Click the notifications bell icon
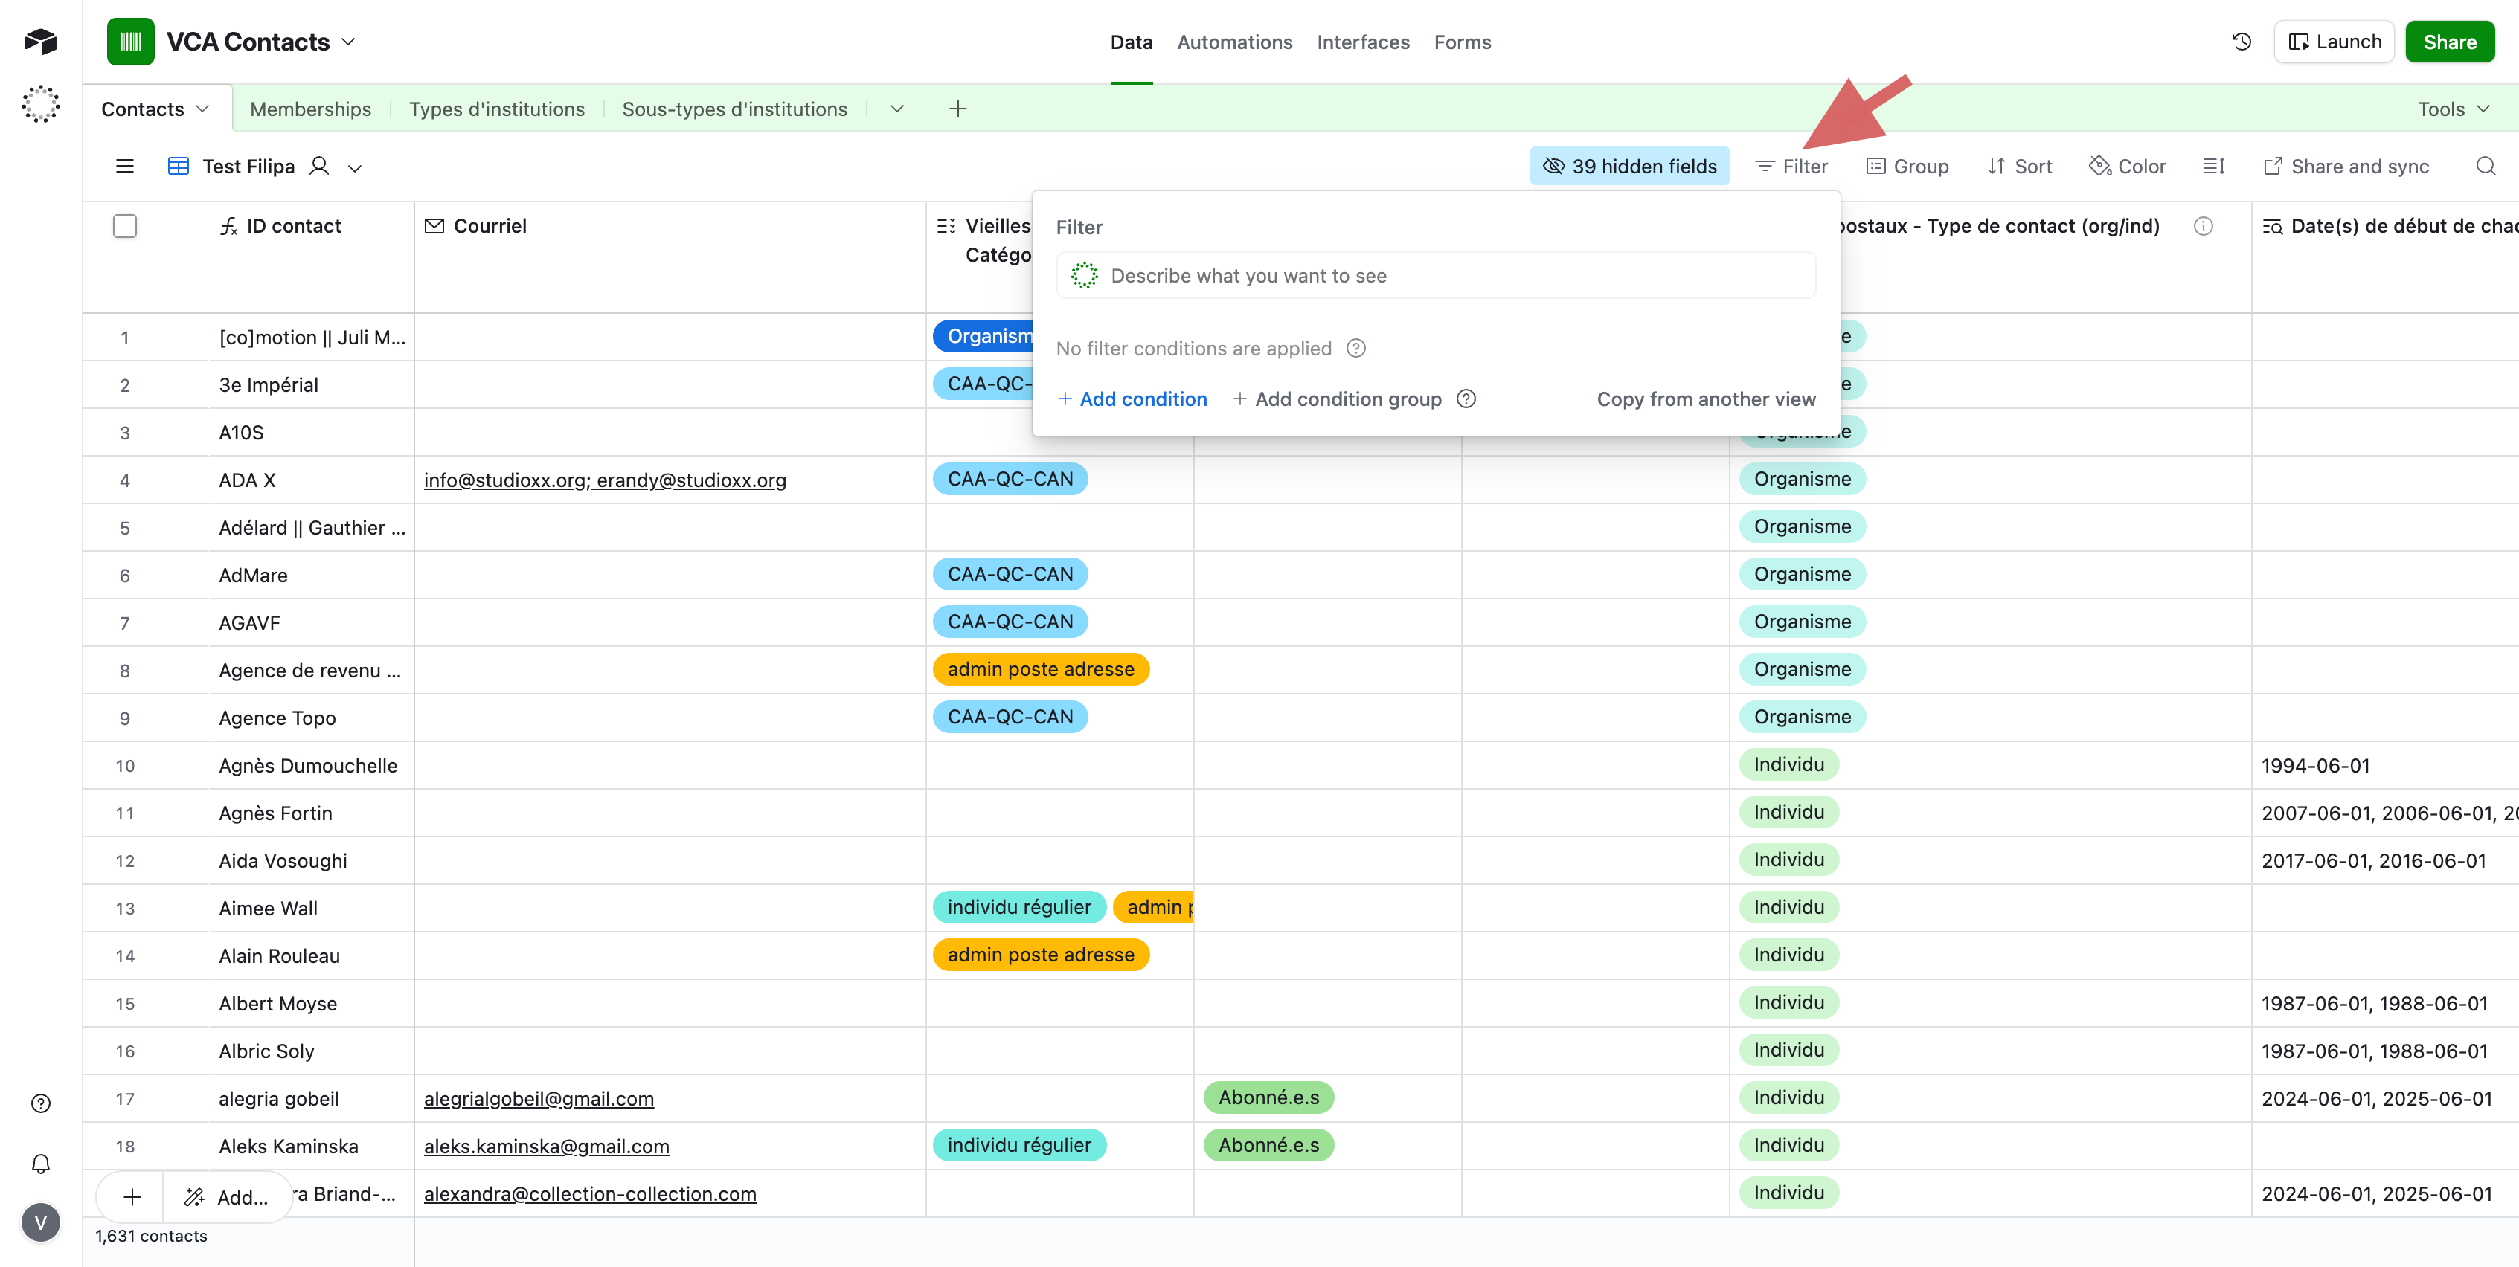 tap(40, 1164)
